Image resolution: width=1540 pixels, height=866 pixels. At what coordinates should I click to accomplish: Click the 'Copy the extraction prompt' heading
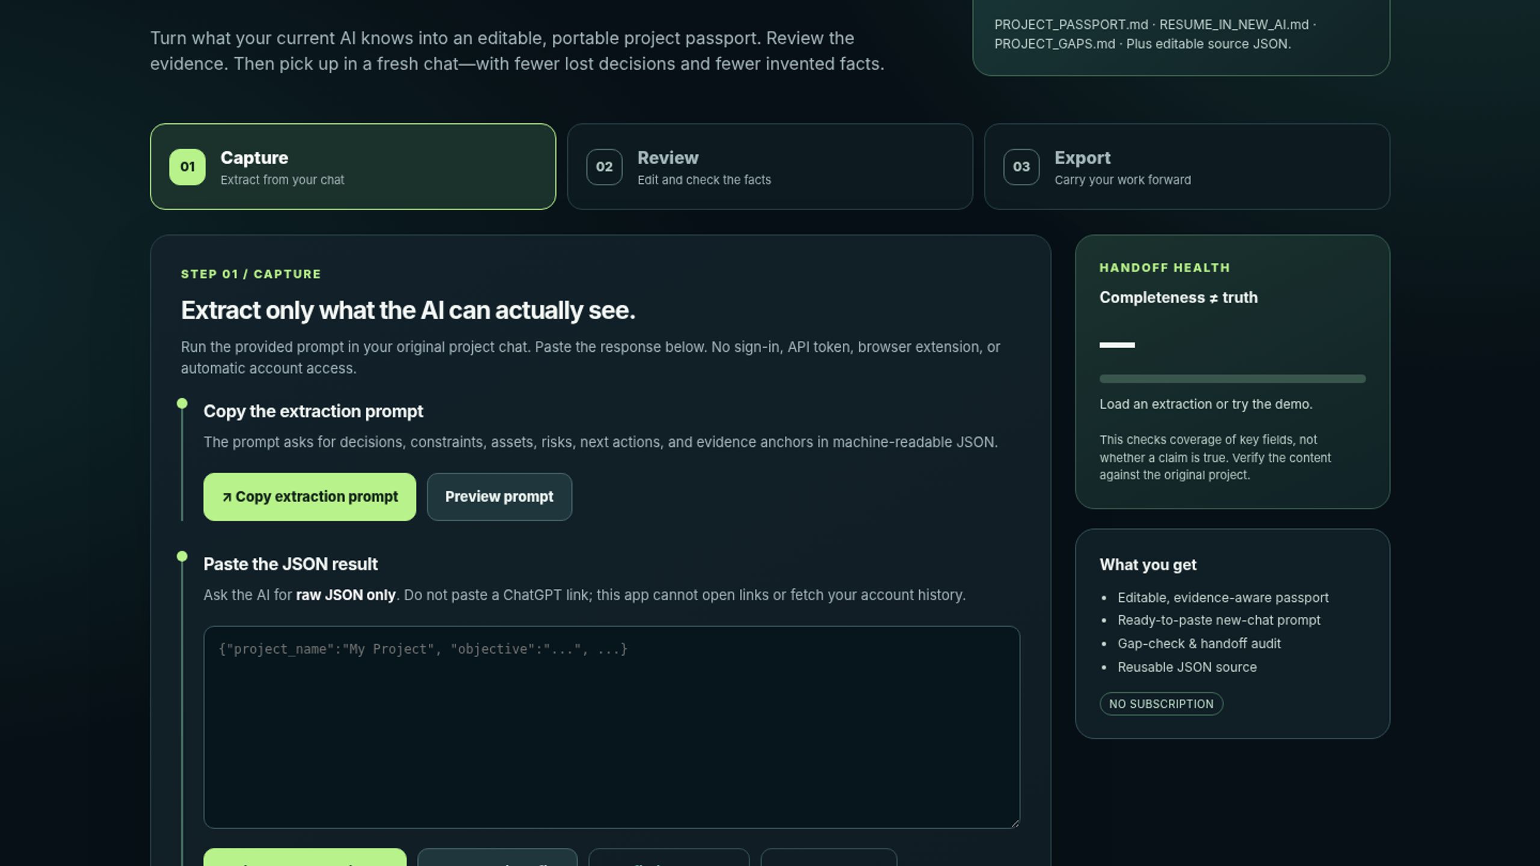pos(313,411)
